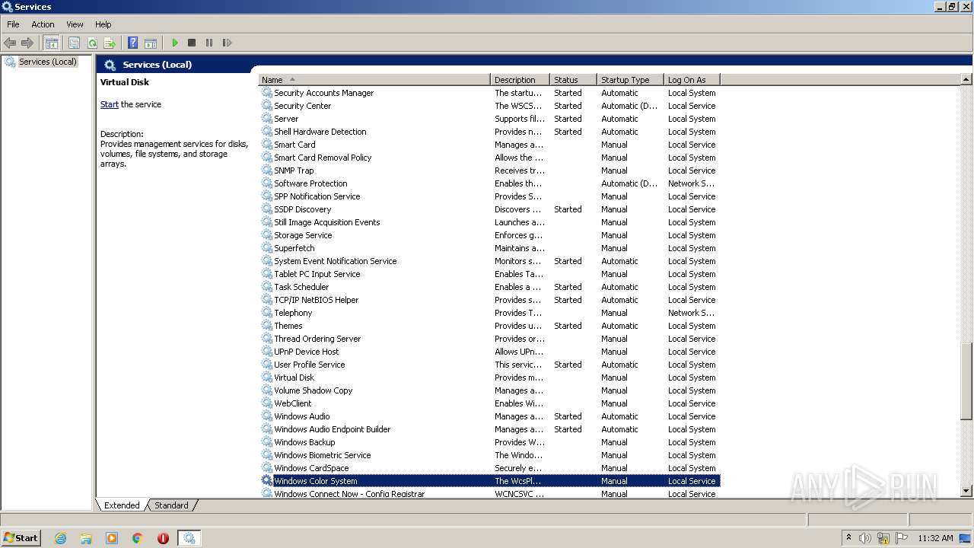Toggle the Show/Hide Action Pane icon

tap(151, 43)
